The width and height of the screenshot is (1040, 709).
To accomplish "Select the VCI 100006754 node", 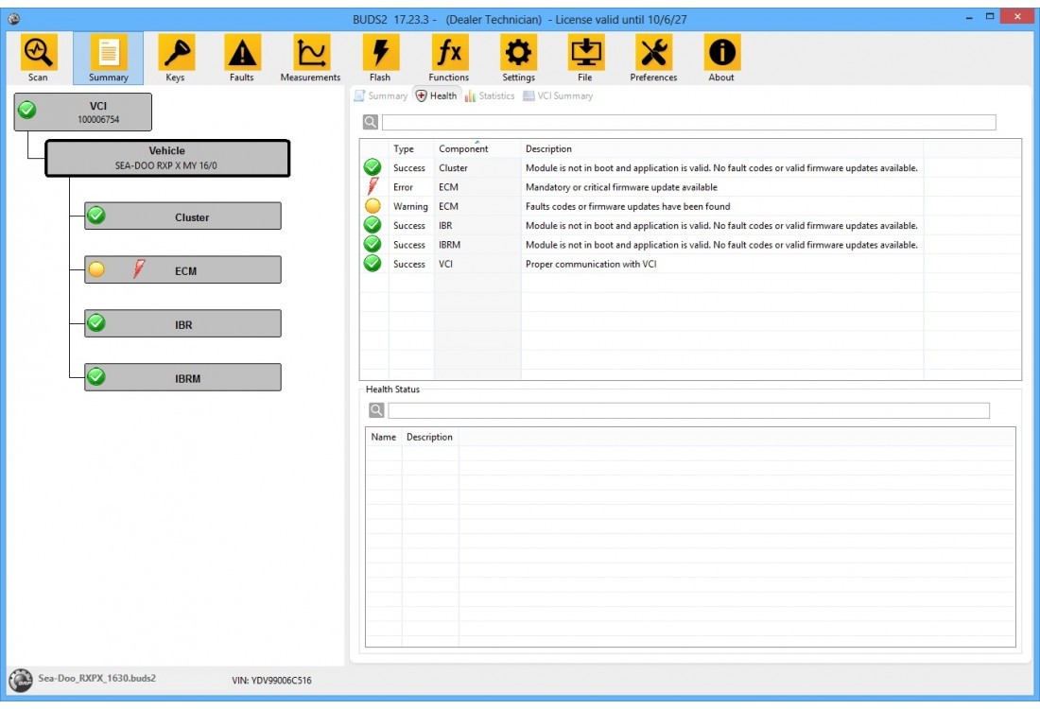I will (x=82, y=112).
